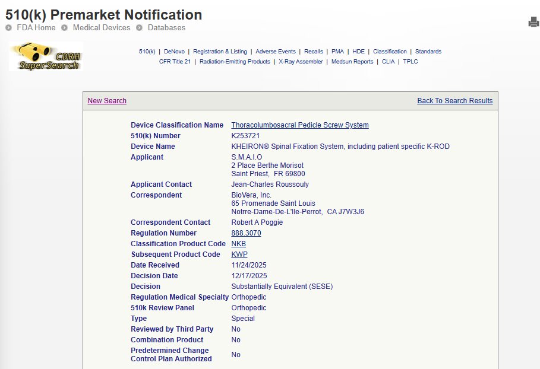This screenshot has height=369, width=540.
Task: Click the New Search link
Action: [x=107, y=101]
